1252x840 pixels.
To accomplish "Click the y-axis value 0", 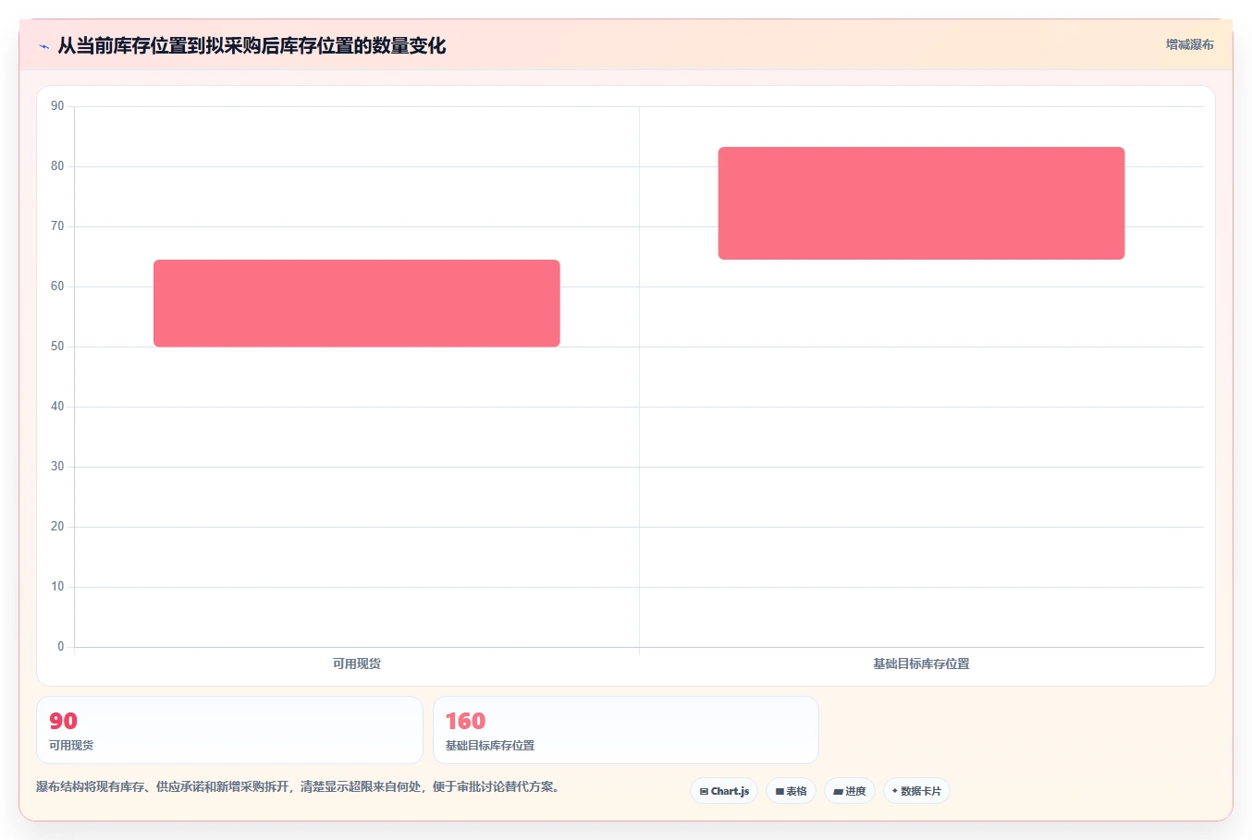I will pyautogui.click(x=61, y=647).
